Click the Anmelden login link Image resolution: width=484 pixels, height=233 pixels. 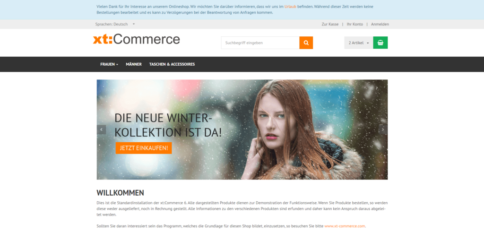coord(380,24)
